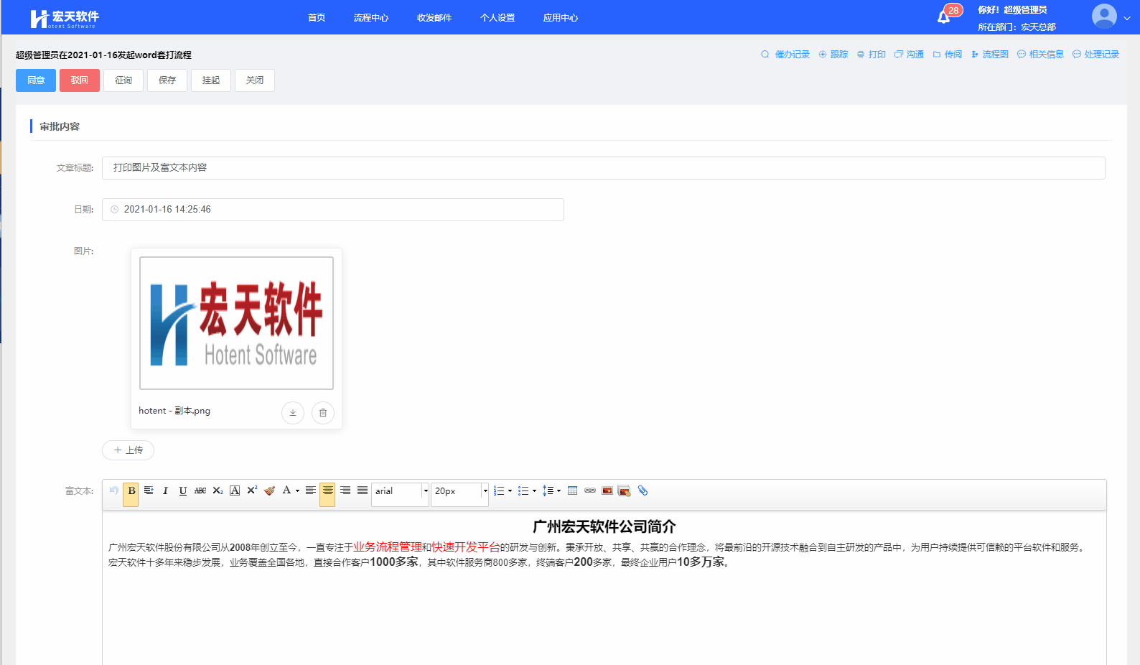The image size is (1140, 665).
Task: Insert a hyperlink in the editor
Action: 590,490
